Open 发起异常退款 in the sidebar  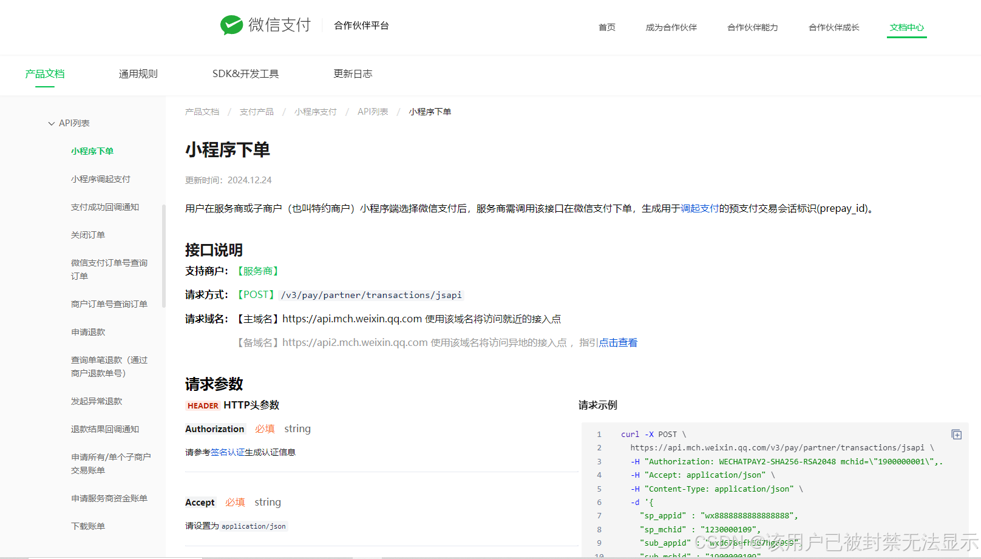click(96, 401)
